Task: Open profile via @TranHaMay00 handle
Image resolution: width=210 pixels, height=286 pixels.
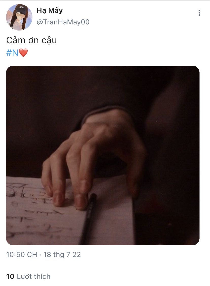Action: pos(63,22)
